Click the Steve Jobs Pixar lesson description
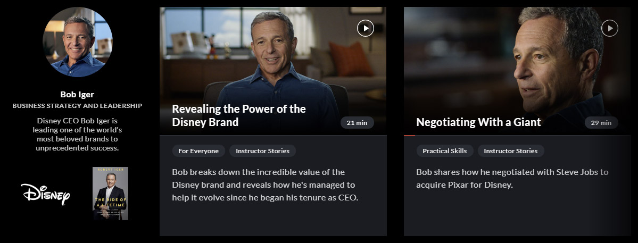638x243 pixels. tap(512, 179)
